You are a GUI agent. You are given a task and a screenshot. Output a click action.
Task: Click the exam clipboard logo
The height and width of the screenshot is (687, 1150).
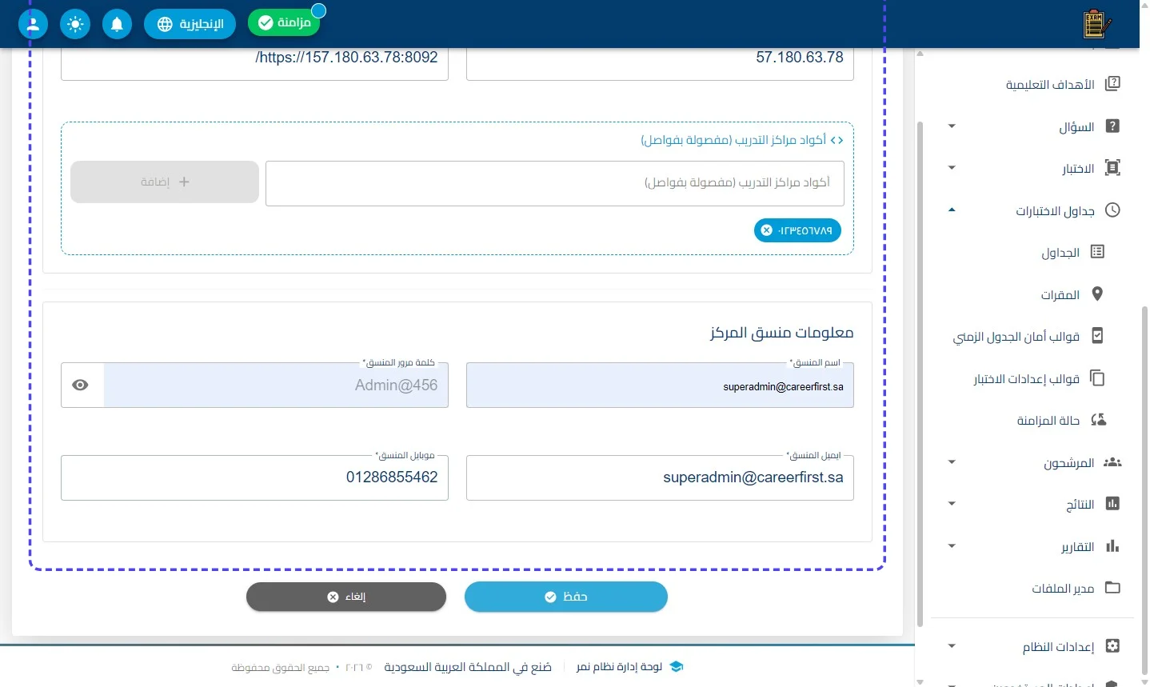[x=1096, y=24]
